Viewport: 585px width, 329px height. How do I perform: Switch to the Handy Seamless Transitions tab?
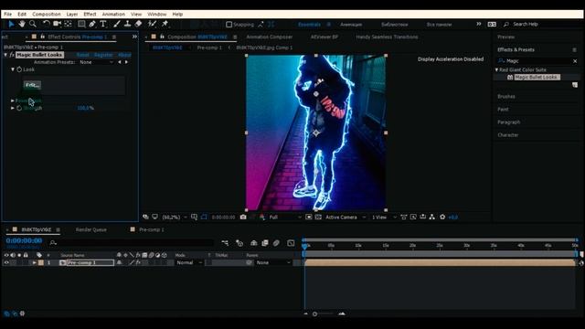[x=387, y=37]
